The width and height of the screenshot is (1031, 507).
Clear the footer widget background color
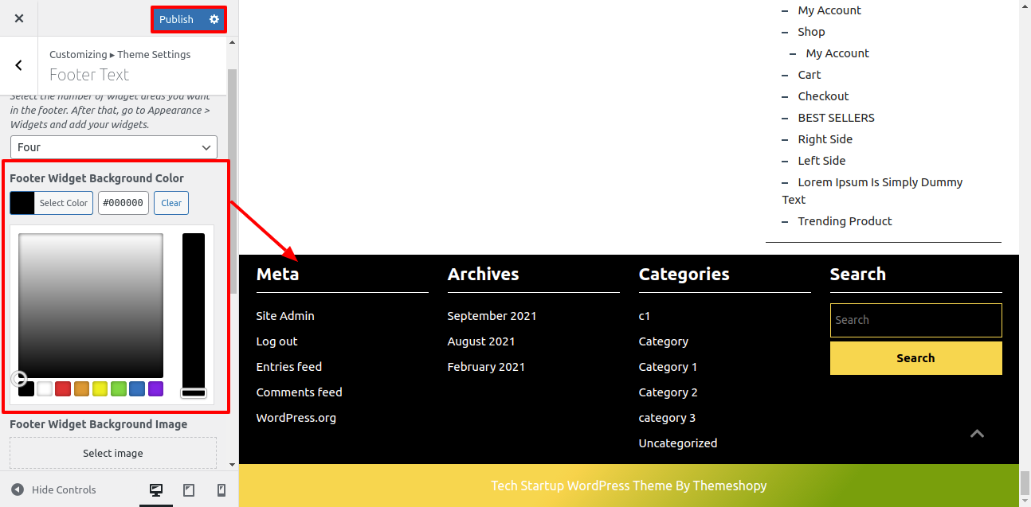[171, 203]
